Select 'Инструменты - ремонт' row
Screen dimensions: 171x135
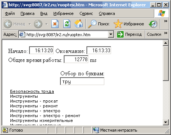34,106
